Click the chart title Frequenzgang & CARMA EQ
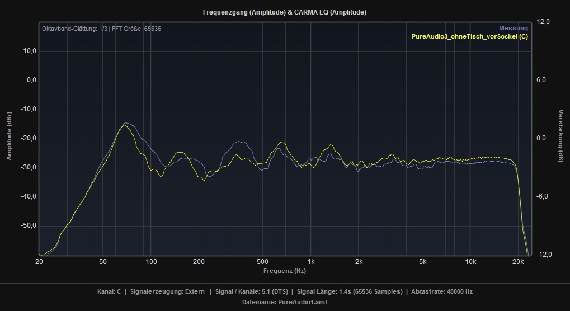Screen dimensions: 570x311 285,12
